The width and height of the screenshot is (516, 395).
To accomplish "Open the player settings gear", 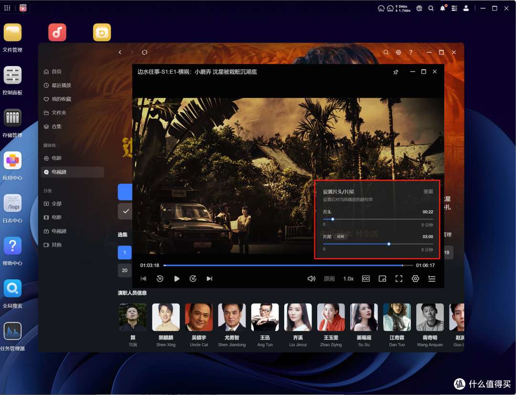I will point(415,279).
